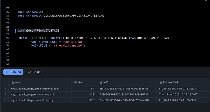Viewport: 210px width, 112px height.
Task: Click CREATE OR REPLACE STREAMLIT statement
Action: click(94, 38)
